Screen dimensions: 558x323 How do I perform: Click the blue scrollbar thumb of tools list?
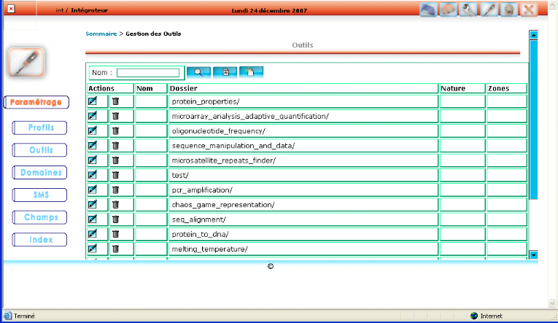(x=533, y=120)
